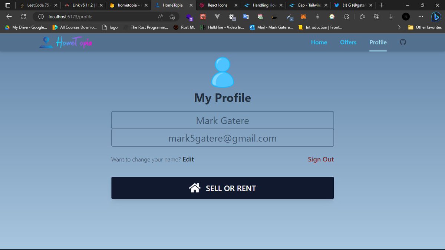Switch to the React Icons tab

[218, 5]
